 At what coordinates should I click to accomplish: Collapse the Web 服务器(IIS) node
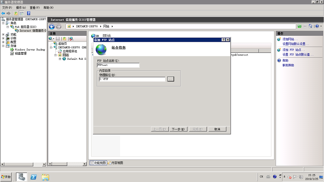(8, 27)
